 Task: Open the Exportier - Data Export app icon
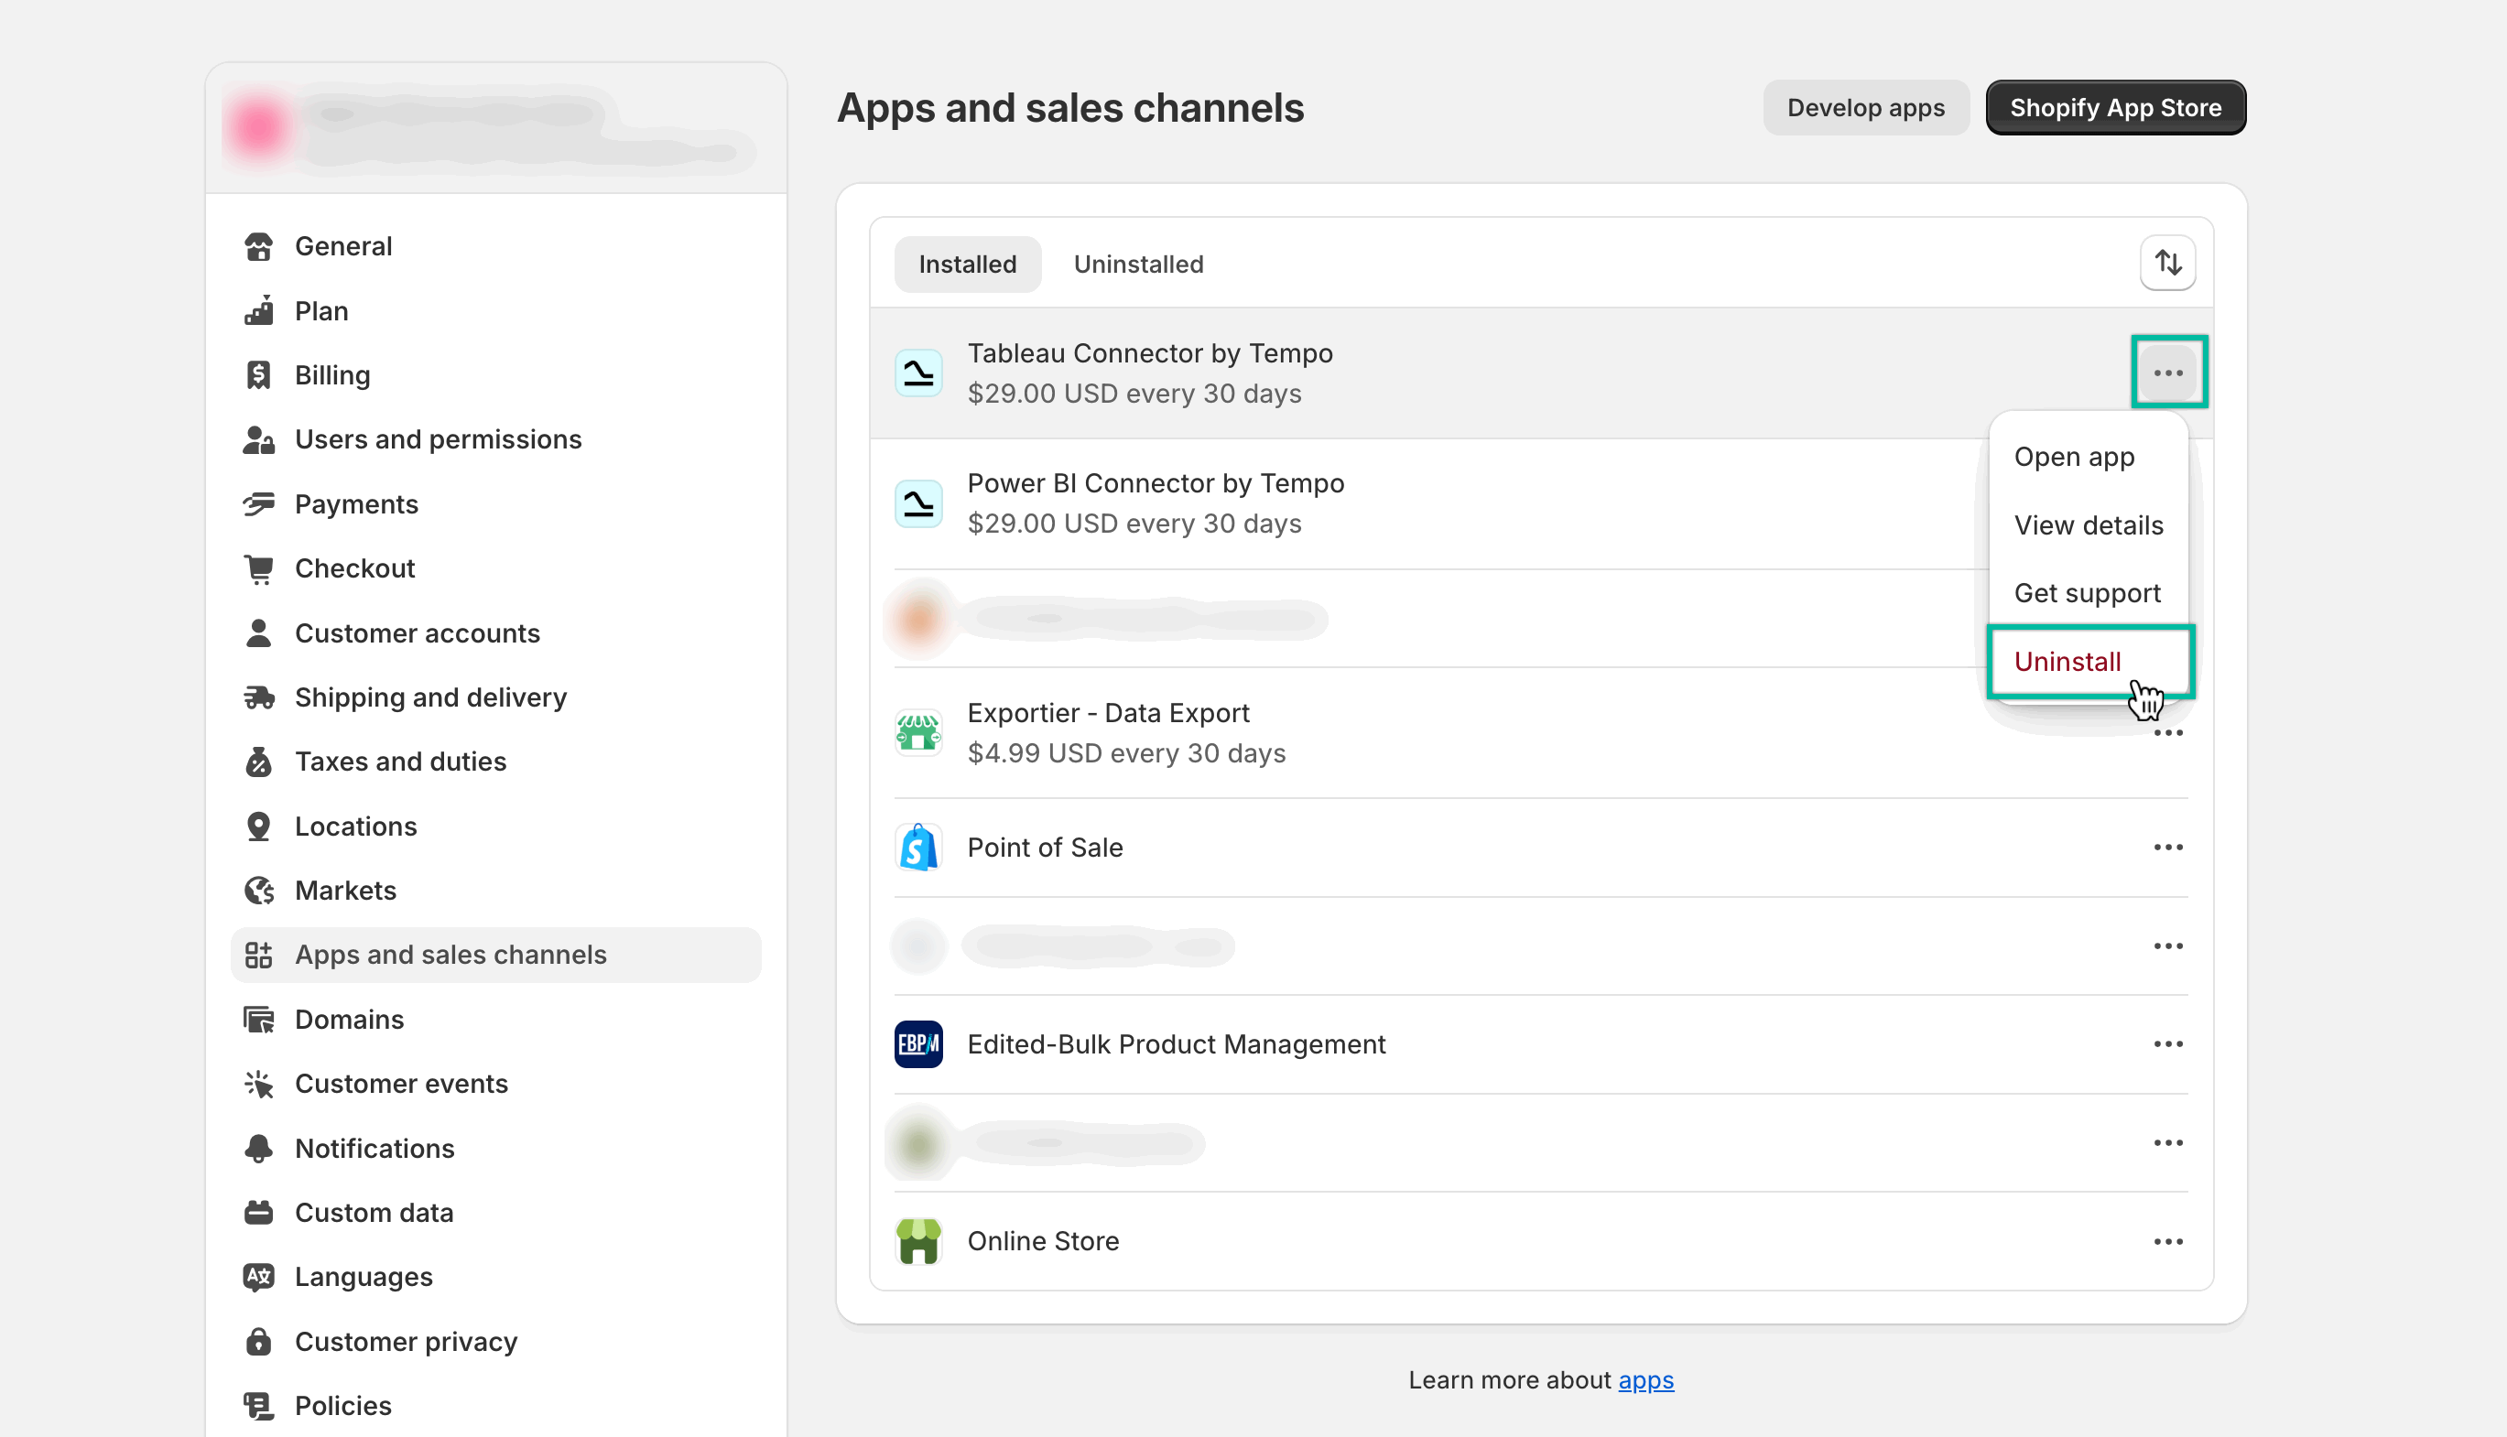pyautogui.click(x=917, y=731)
